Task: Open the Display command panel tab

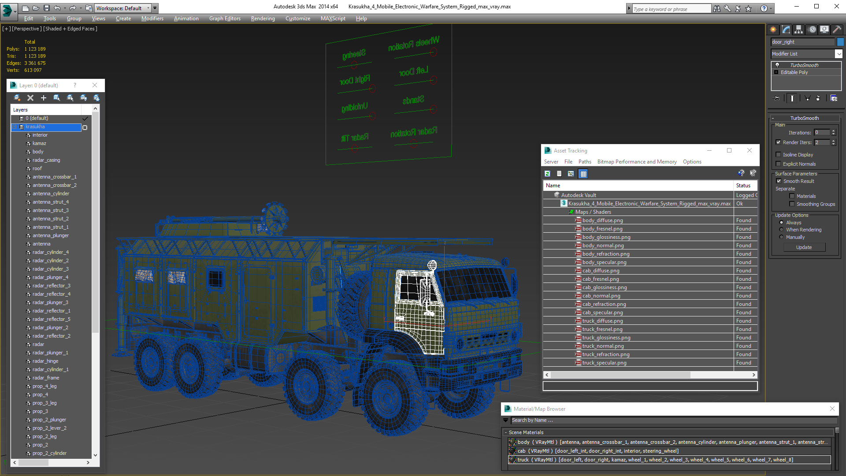Action: point(824,30)
